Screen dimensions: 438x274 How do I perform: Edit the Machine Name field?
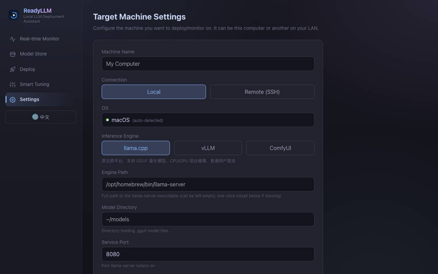coord(208,64)
